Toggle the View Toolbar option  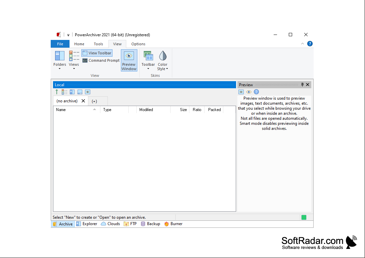[x=97, y=53]
